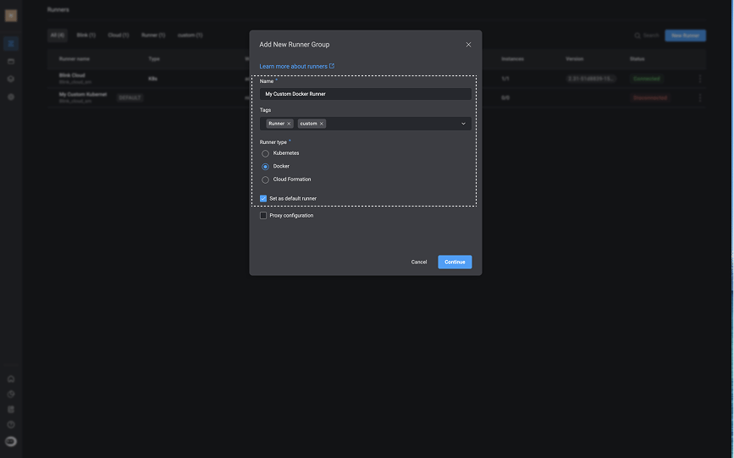Open the document sidebar icon
Viewport: 734px width, 458px height.
click(11, 410)
